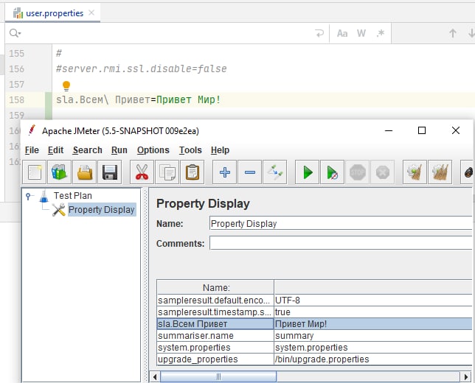Toggle Regex option in search bar

(x=381, y=33)
